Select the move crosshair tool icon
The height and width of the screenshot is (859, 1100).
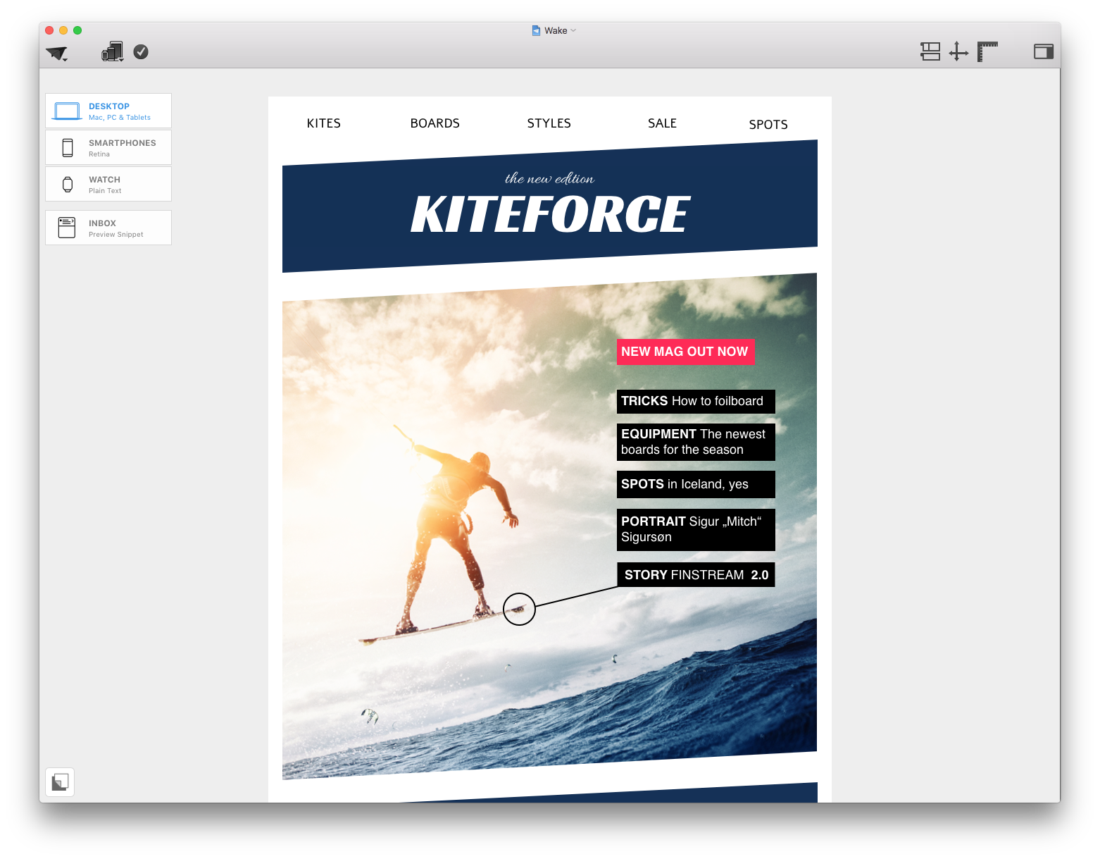tap(958, 51)
